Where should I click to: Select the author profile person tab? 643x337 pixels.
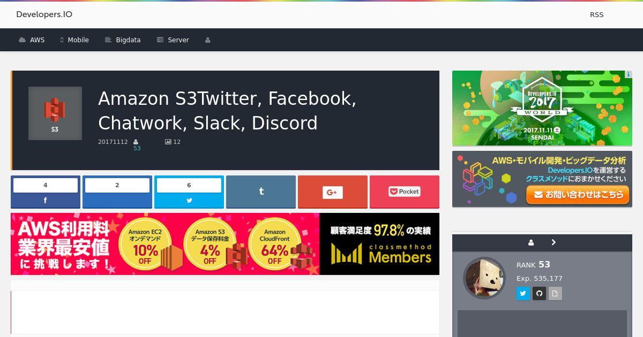coord(531,242)
